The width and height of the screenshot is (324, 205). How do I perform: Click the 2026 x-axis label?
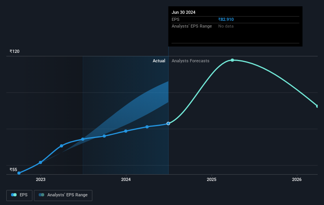pyautogui.click(x=297, y=179)
